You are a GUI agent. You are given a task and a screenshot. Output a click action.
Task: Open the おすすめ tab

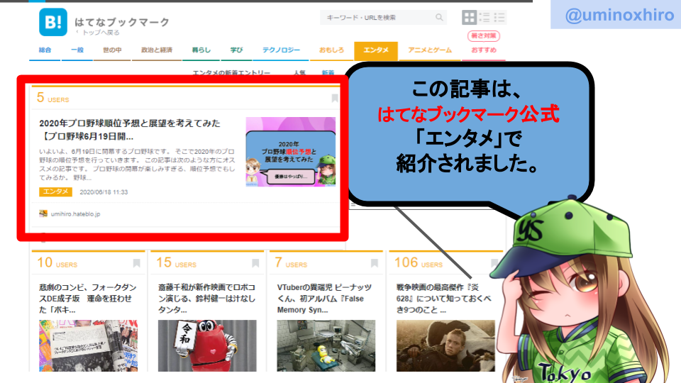pos(484,50)
